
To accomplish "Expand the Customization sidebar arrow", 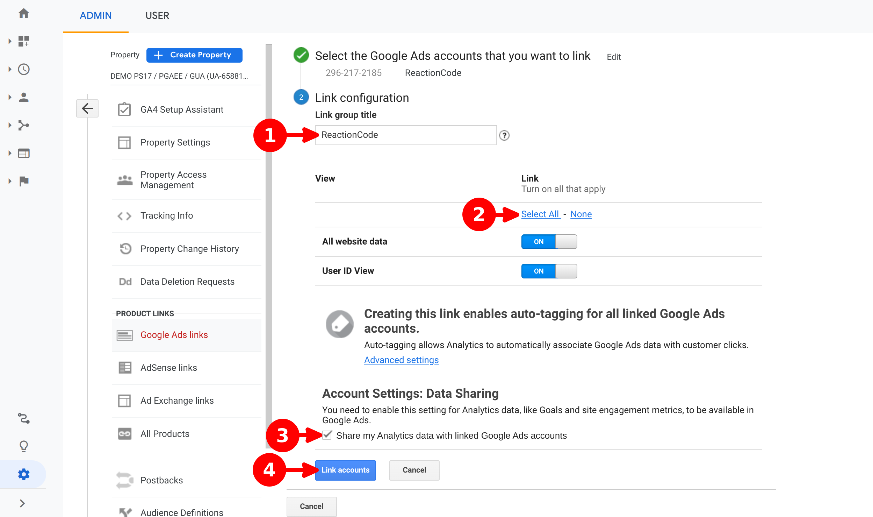I will pyautogui.click(x=10, y=41).
